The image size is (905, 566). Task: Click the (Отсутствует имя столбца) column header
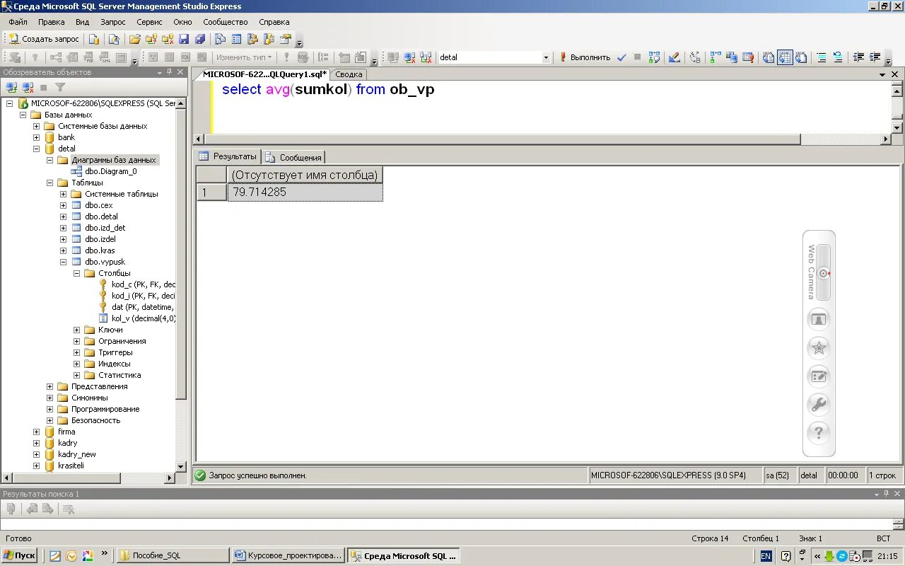click(305, 175)
